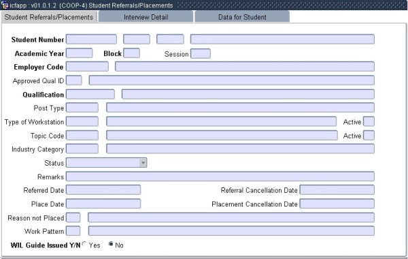Open the Data for Student tab
Viewport: 408px width, 259px height.
point(242,17)
